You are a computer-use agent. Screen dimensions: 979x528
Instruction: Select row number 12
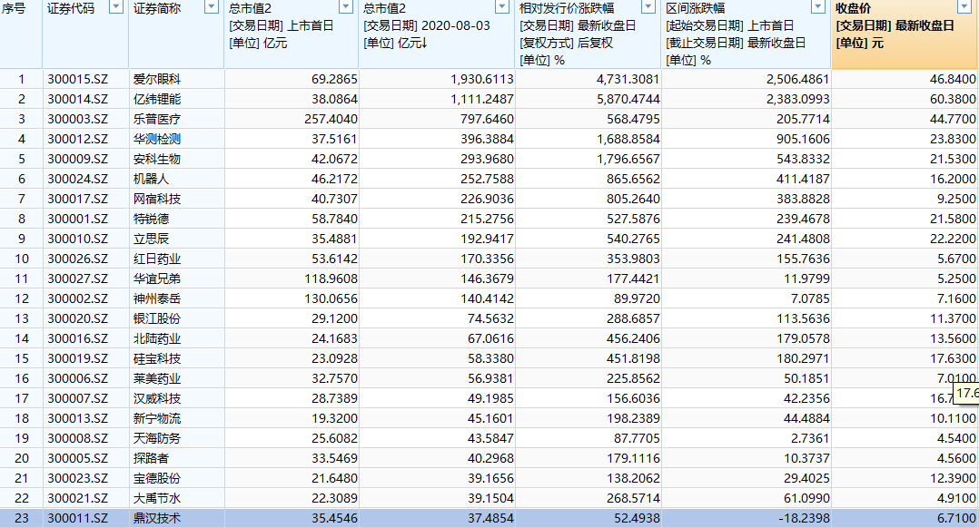point(21,298)
